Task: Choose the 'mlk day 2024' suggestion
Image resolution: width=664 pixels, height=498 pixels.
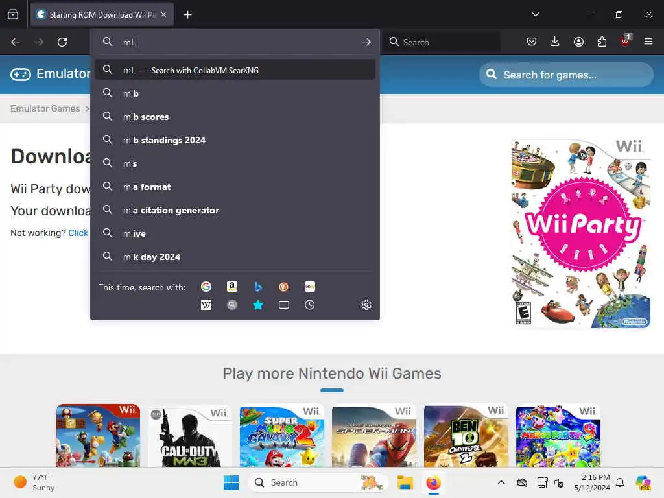Action: pos(235,257)
